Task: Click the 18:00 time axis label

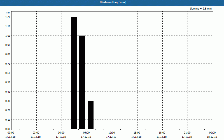Action: point(163,133)
